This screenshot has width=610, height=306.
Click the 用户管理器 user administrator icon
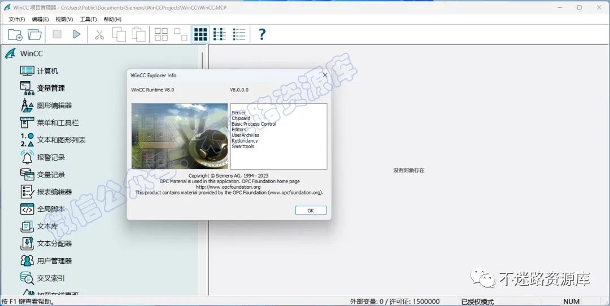tap(27, 260)
